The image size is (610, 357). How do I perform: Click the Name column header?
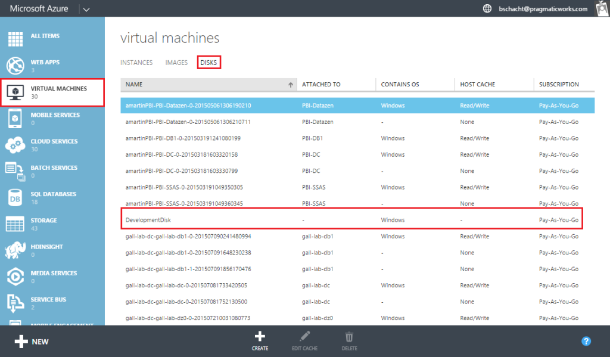pos(208,85)
